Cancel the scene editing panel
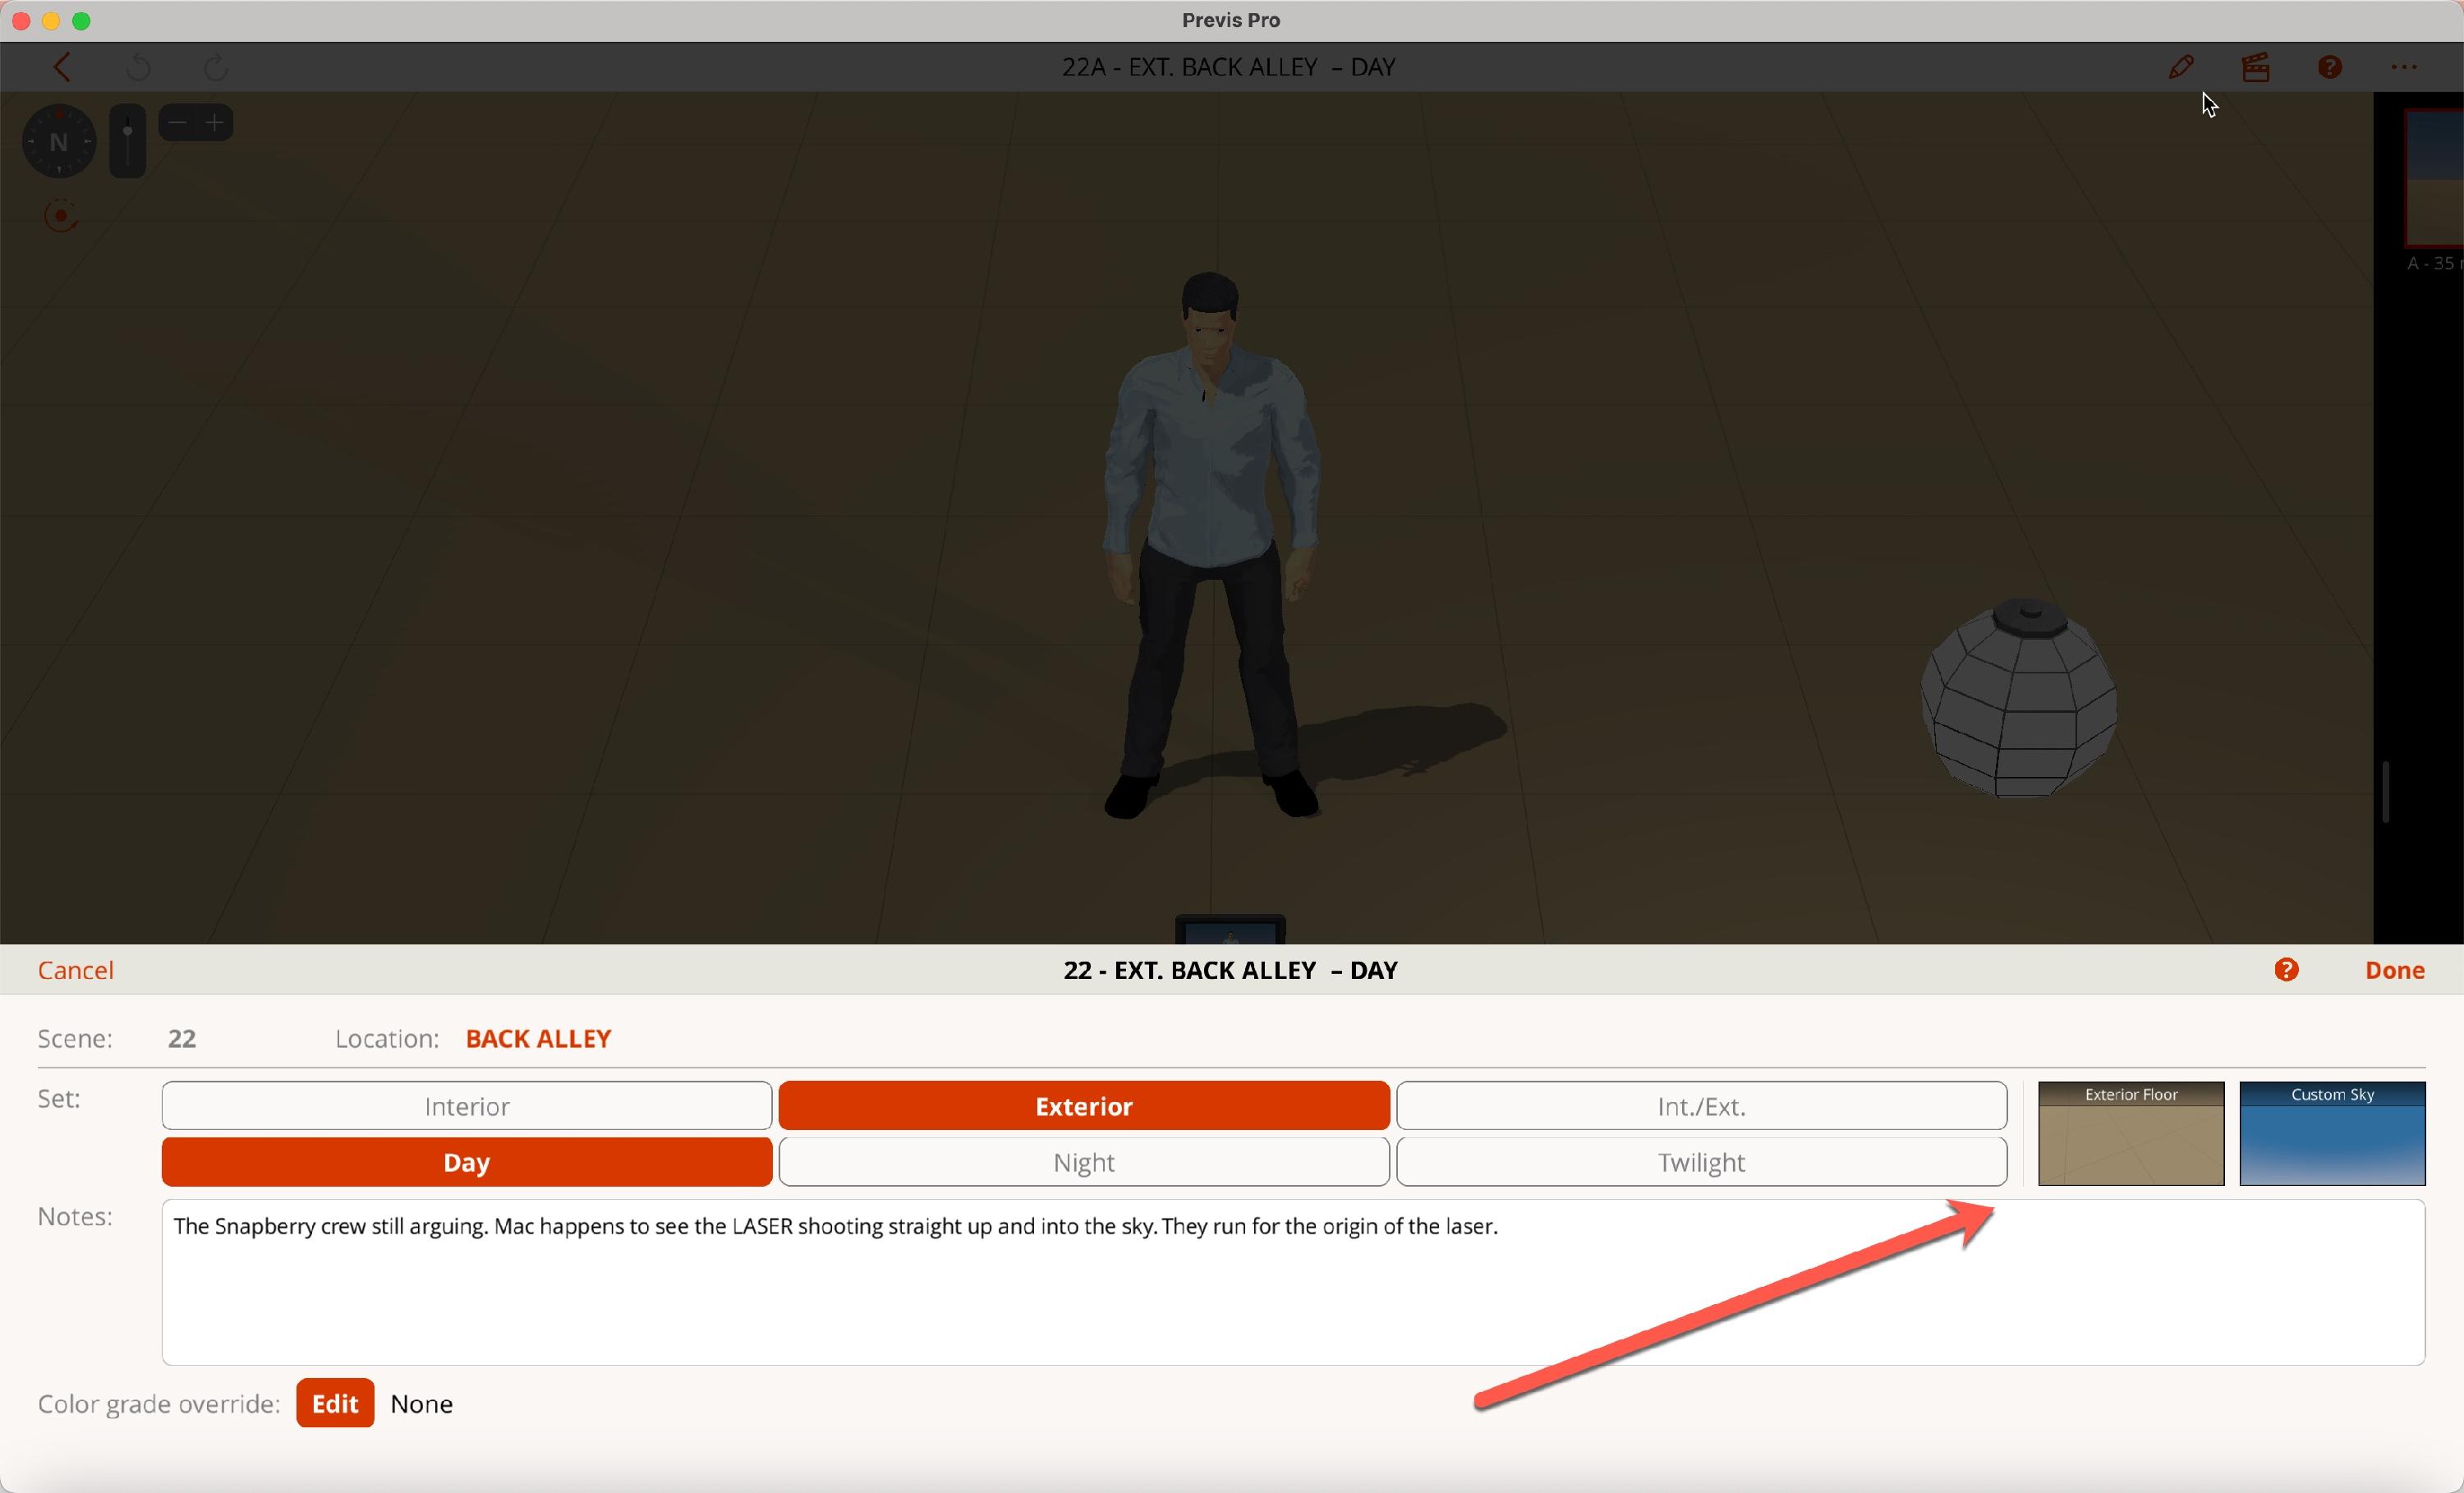 tap(76, 969)
